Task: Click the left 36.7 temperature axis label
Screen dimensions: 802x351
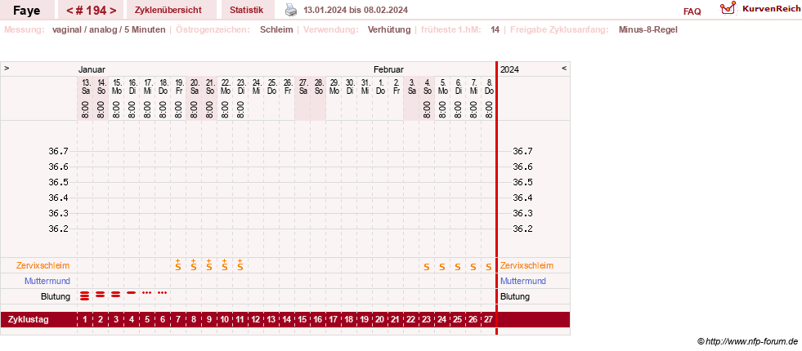Action: click(x=58, y=151)
